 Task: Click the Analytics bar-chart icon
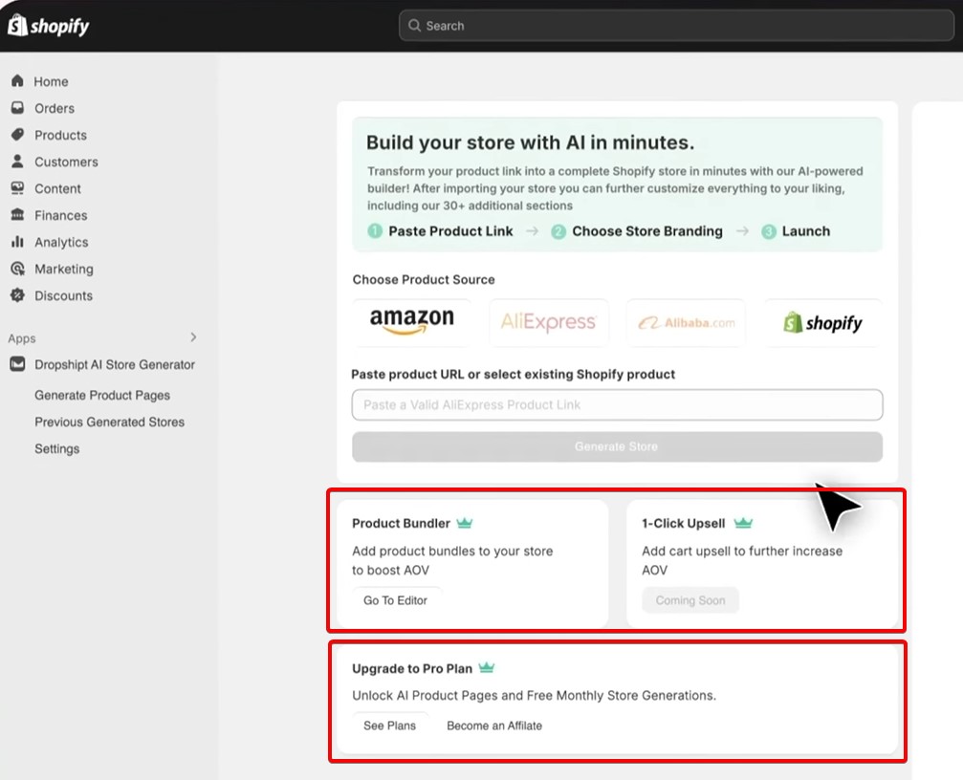pyautogui.click(x=17, y=242)
